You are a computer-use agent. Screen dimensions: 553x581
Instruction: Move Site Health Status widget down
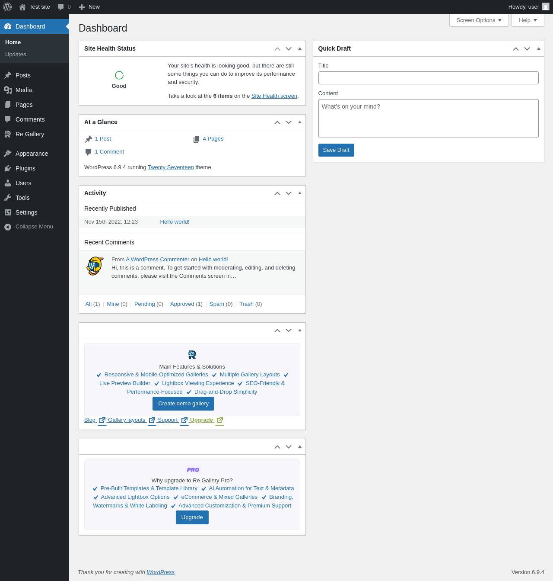[x=289, y=49]
